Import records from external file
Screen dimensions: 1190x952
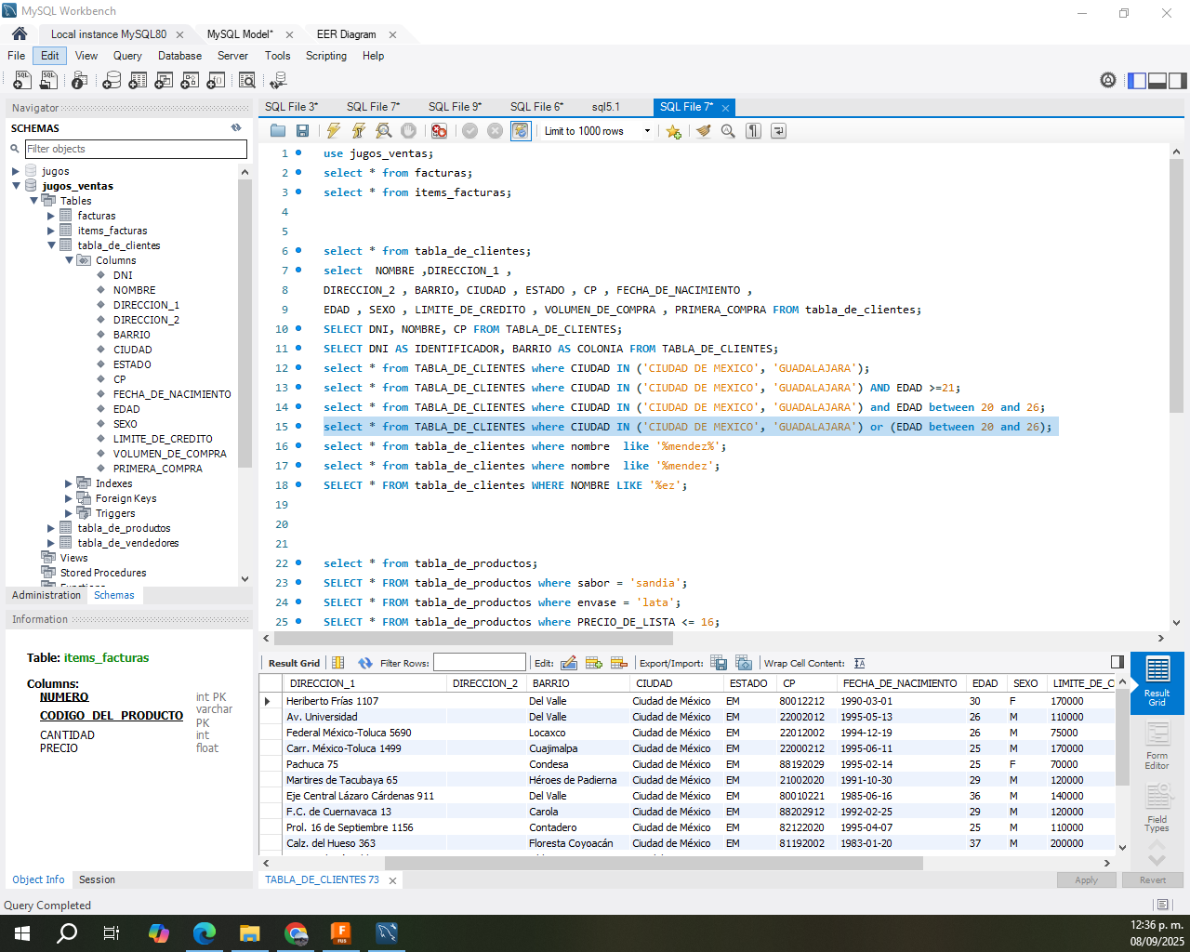click(744, 663)
